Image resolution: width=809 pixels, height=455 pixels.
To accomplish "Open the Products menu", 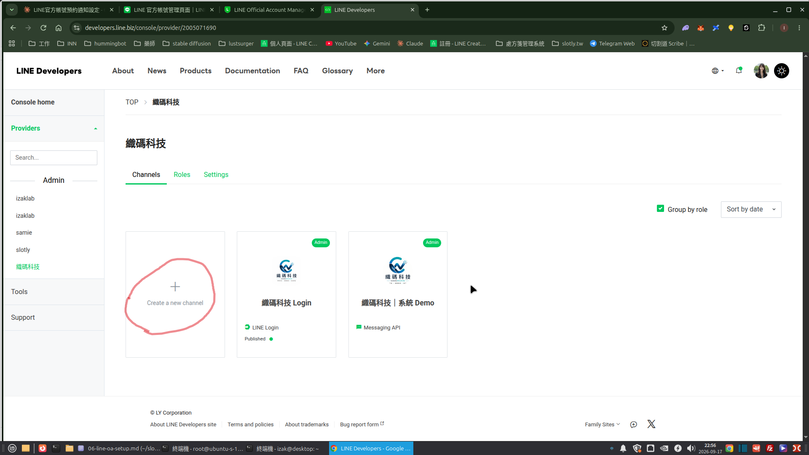I will pyautogui.click(x=196, y=71).
